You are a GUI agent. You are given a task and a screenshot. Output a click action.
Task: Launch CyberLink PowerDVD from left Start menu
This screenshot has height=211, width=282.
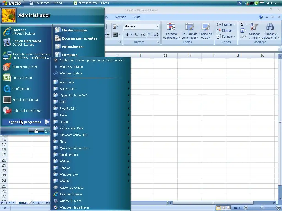[x=26, y=111]
